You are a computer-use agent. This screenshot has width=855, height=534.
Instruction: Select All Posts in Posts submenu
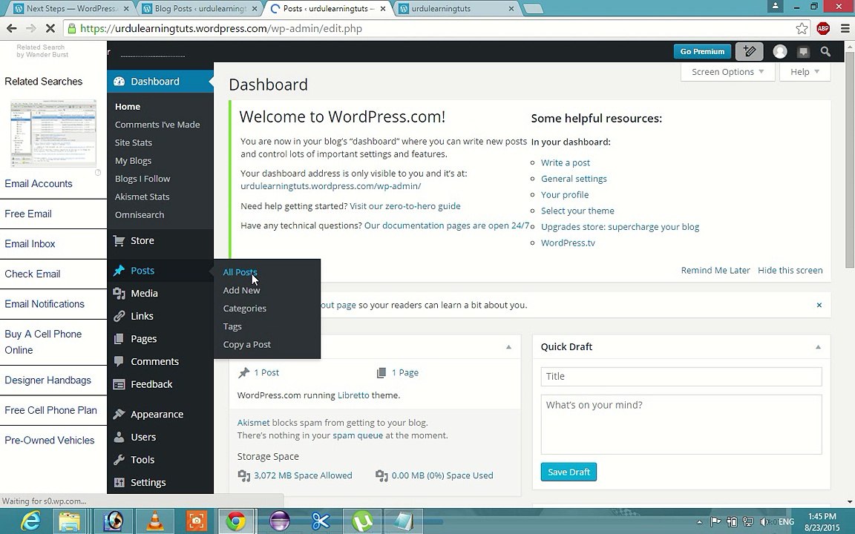(240, 272)
